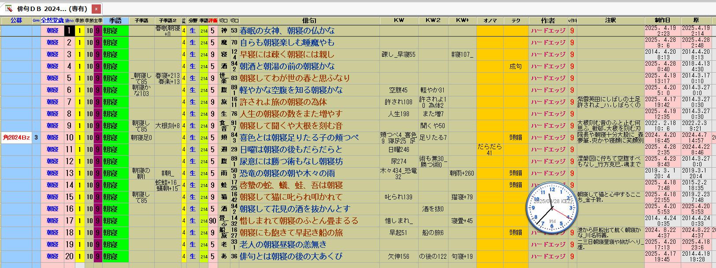Viewport: 716px width, 268px height.
Task: Select the haiku 啓蟄の蛇、蟻、蛙、吾は朝寝
Action: click(x=291, y=185)
